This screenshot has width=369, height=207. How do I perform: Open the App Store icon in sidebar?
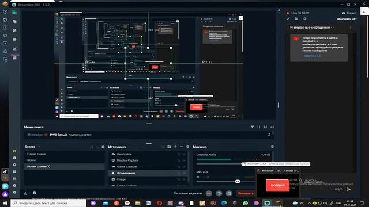(14, 40)
